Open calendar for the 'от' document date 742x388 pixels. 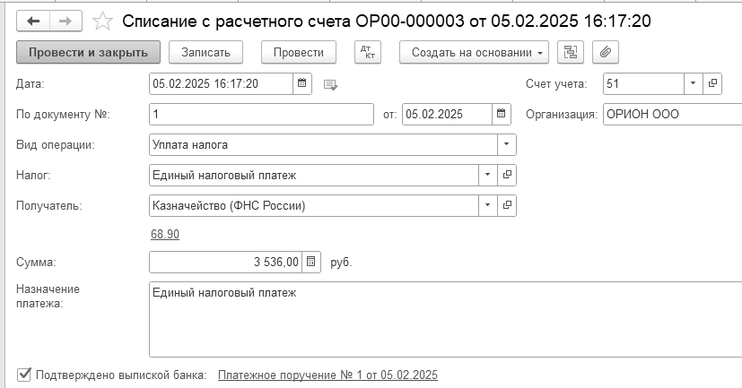[502, 114]
